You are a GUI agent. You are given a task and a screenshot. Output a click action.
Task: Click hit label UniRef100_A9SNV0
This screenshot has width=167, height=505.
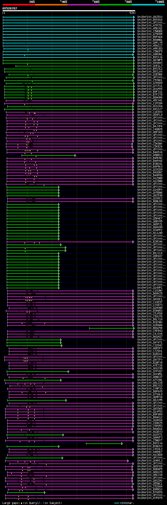tap(150, 63)
